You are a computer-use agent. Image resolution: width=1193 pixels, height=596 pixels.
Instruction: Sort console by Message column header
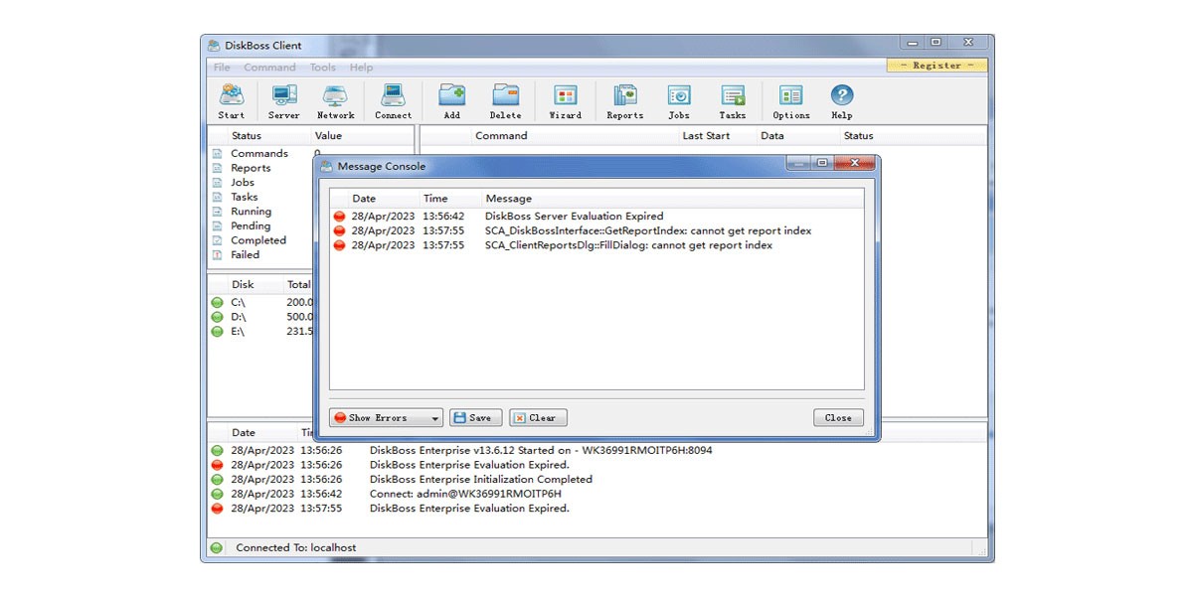click(508, 199)
